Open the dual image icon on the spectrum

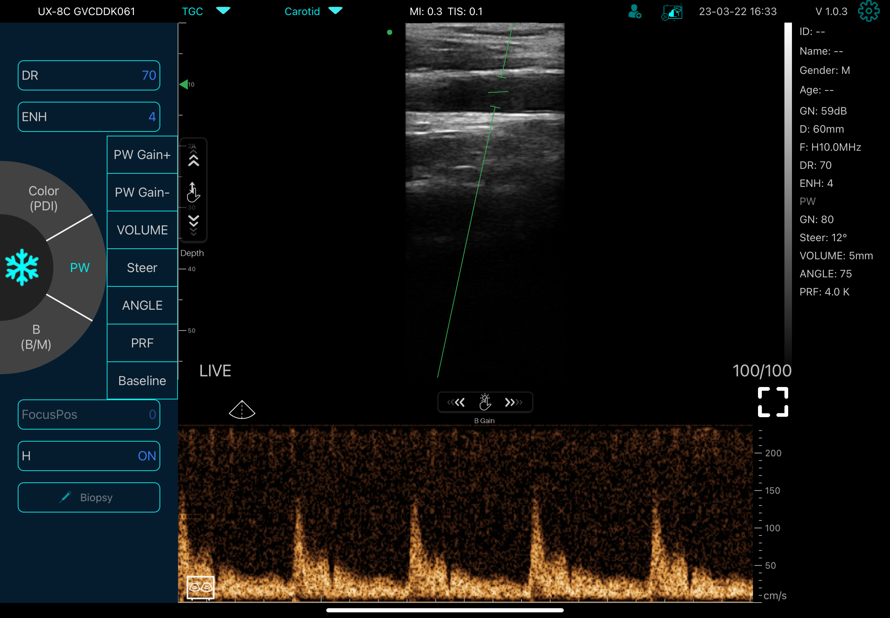tap(200, 587)
